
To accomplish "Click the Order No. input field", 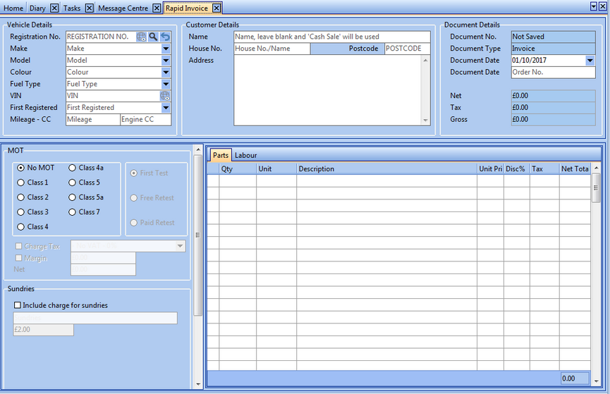I will coord(553,73).
